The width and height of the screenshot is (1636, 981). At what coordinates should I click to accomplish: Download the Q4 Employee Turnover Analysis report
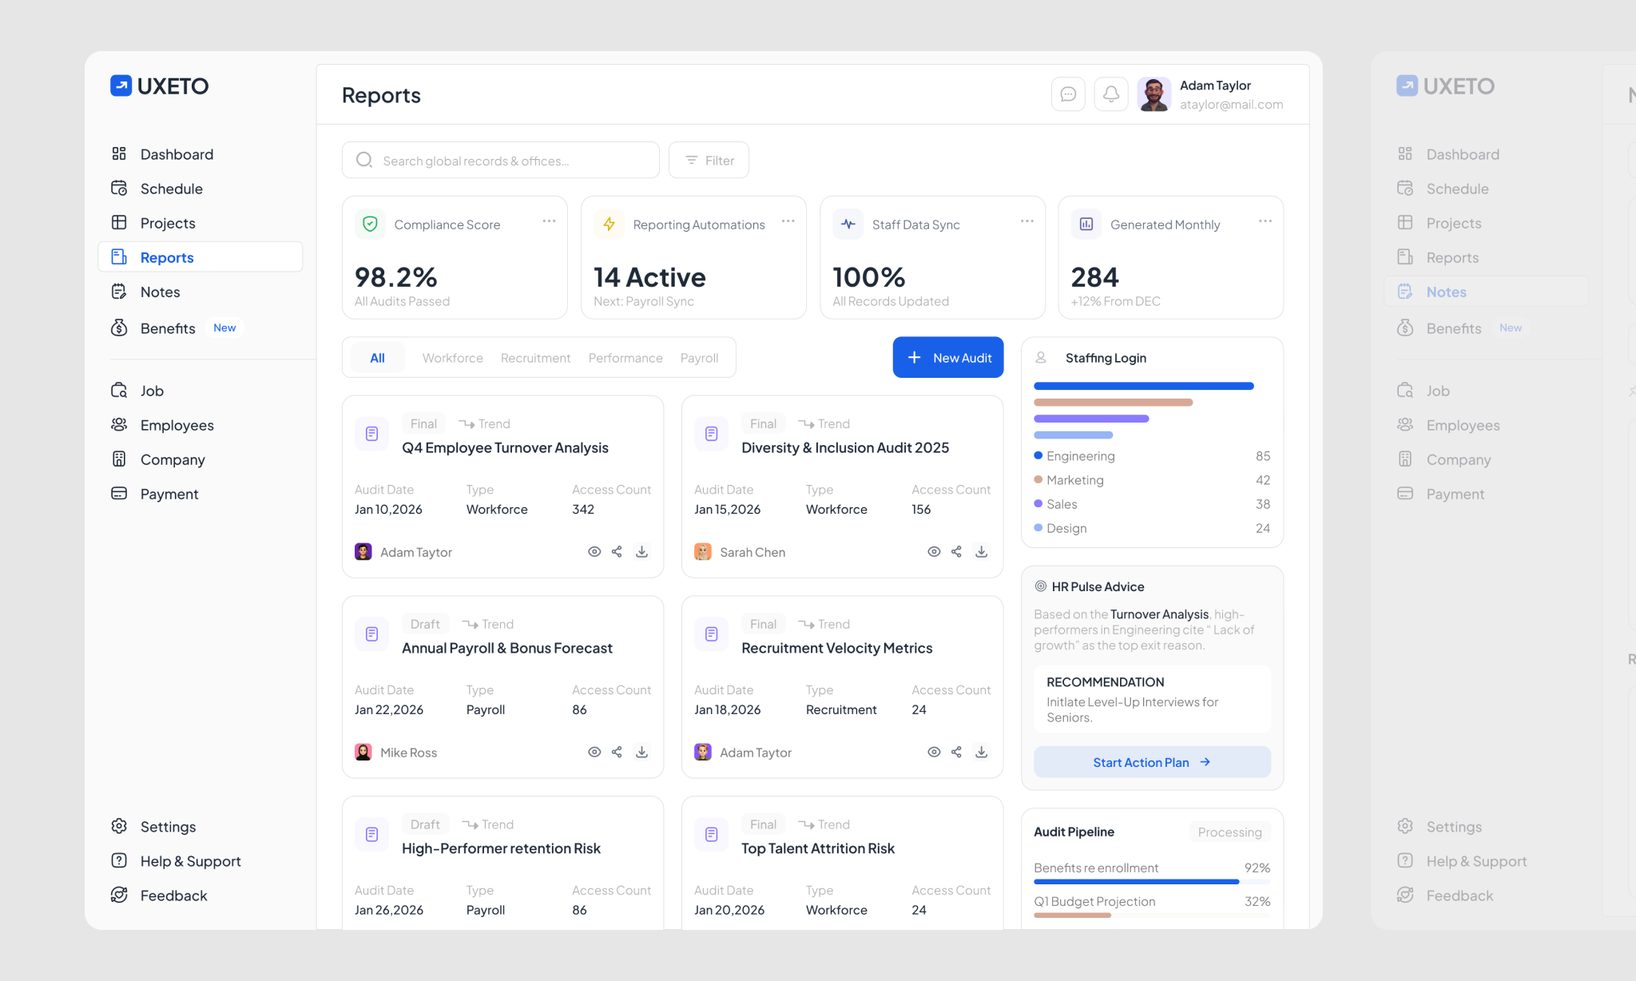(x=641, y=552)
